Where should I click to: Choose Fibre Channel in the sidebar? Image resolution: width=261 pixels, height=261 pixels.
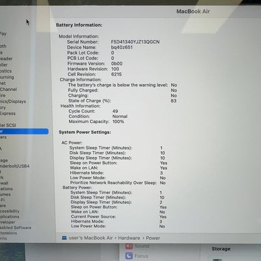pyautogui.click(x=8, y=89)
